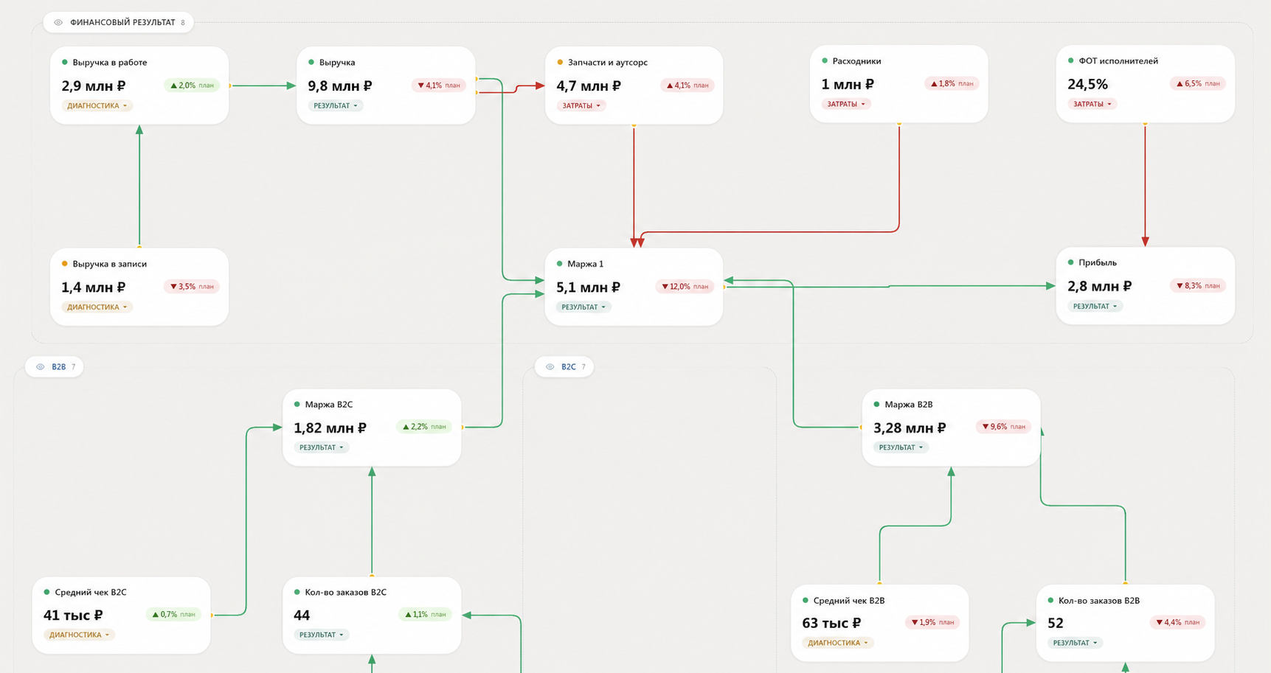
Task: Toggle visibility eye of Финансовый результат group
Action: (x=58, y=23)
